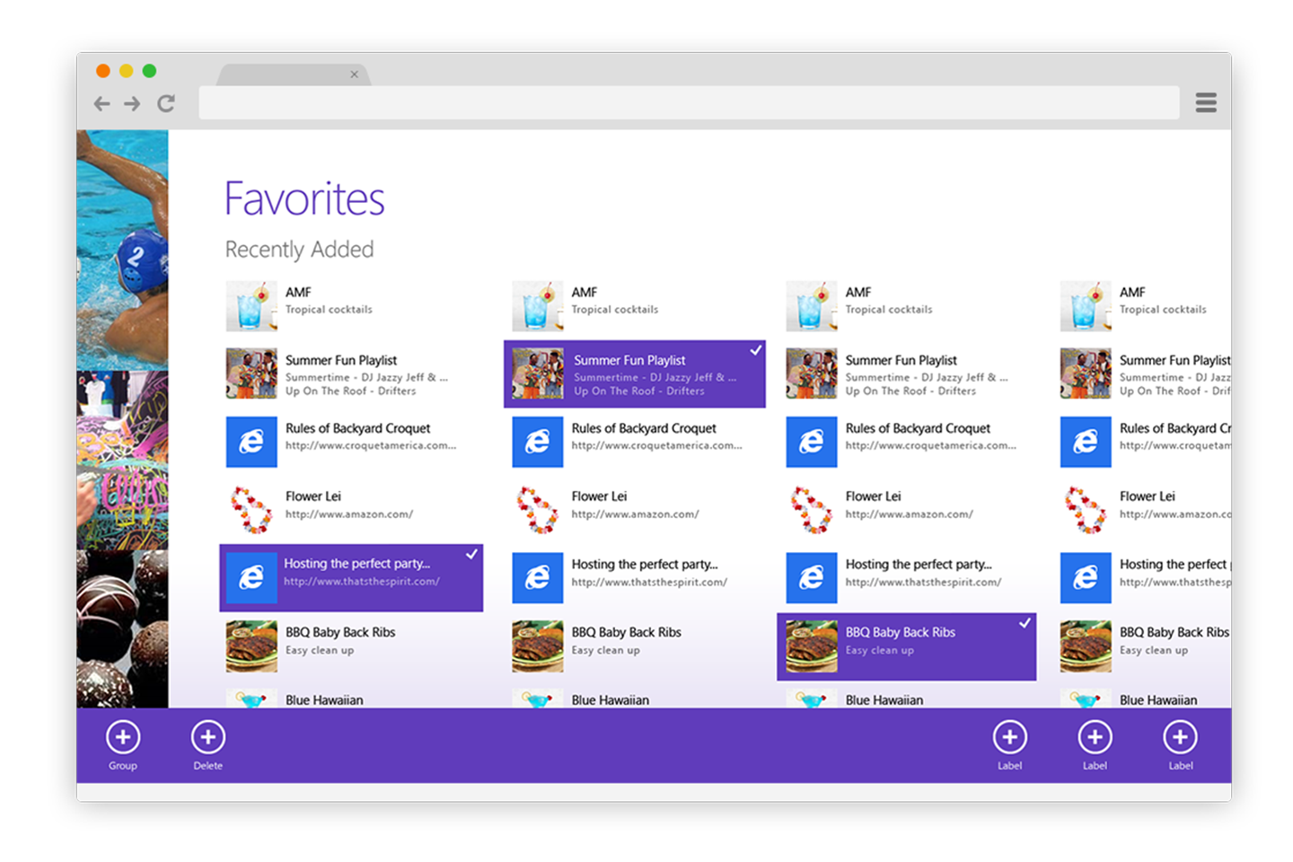
Task: Click the browser address bar
Action: [688, 103]
